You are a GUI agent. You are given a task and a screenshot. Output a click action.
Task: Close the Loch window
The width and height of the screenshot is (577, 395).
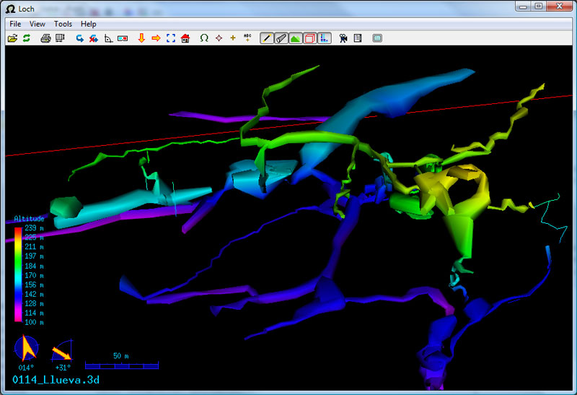pos(560,6)
